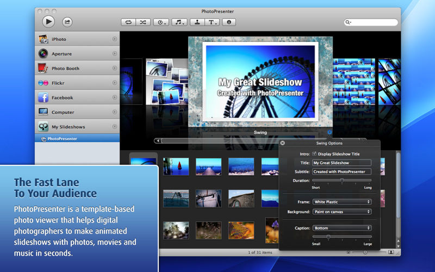Click inside the toolbar search field

click(x=371, y=22)
